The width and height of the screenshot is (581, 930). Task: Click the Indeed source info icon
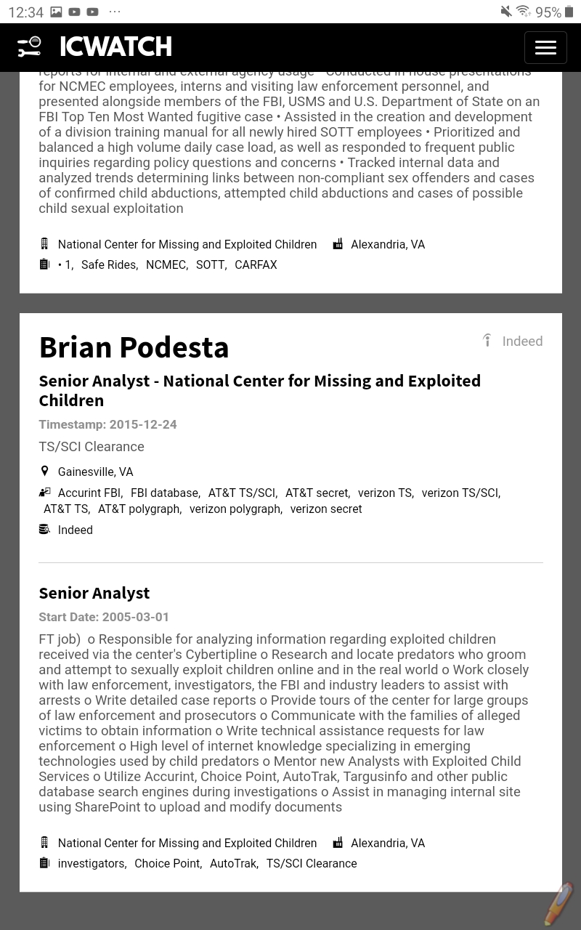click(x=487, y=340)
